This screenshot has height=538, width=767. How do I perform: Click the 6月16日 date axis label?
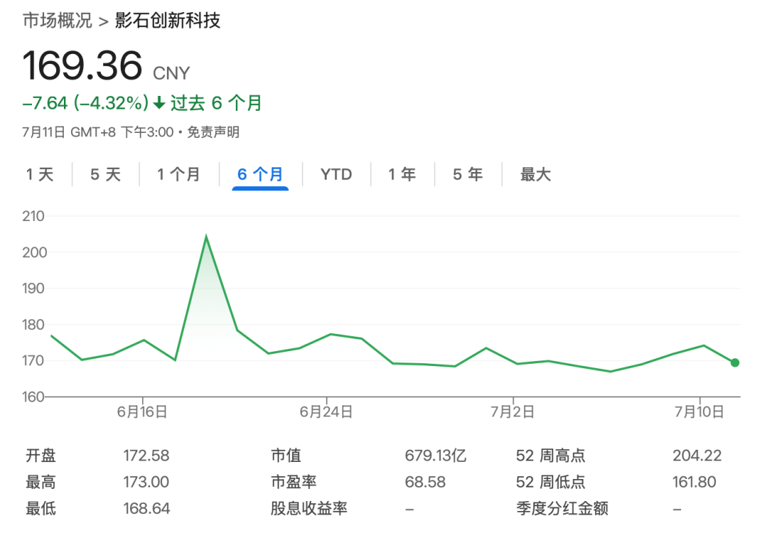[142, 412]
